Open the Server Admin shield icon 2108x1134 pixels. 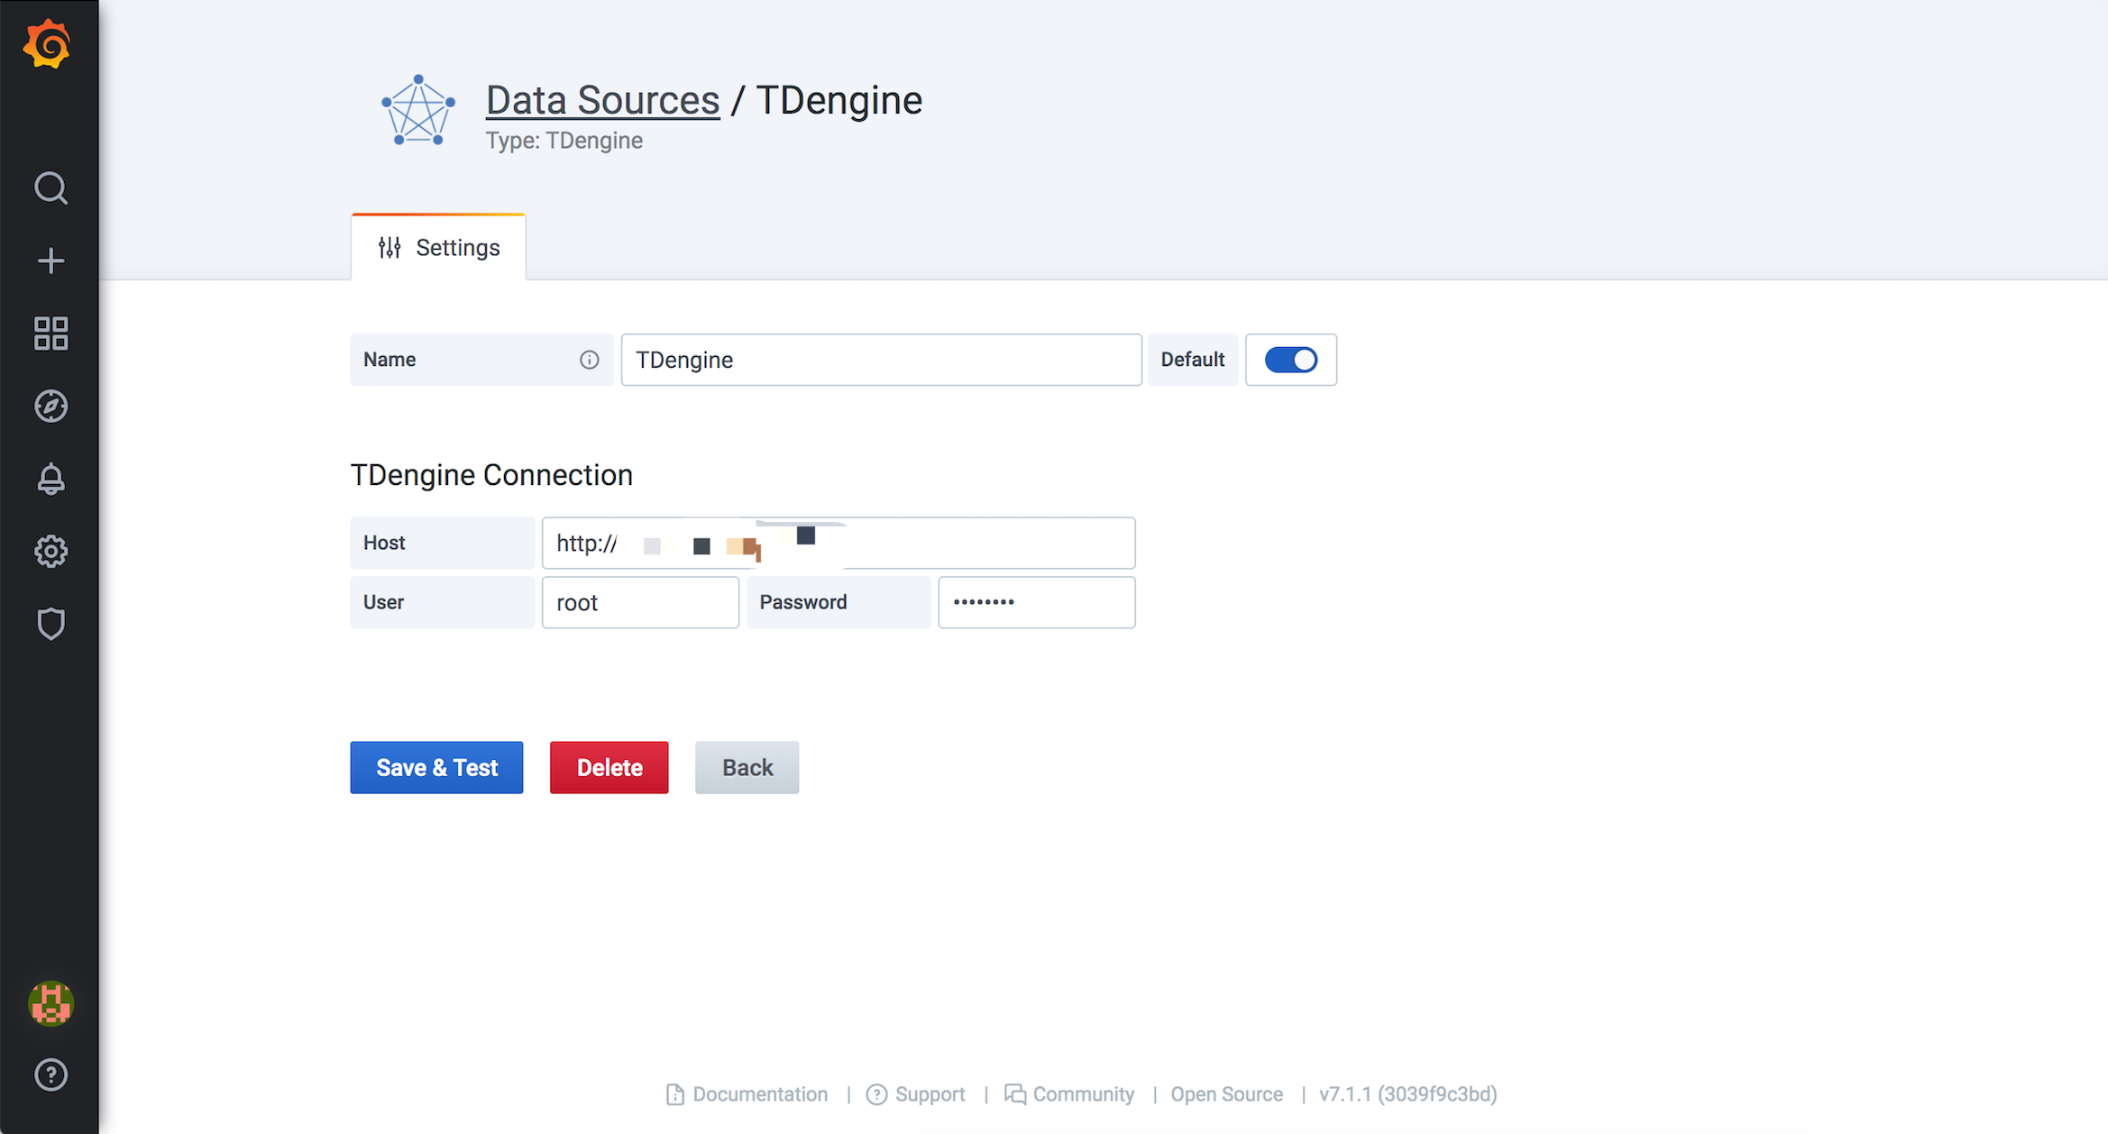[x=50, y=624]
